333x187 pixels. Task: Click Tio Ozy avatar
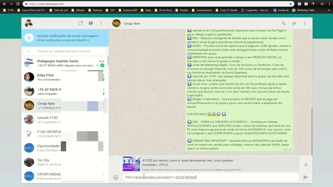(29, 162)
